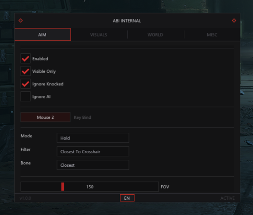Disable the Ignore Knocked checkbox
The width and height of the screenshot is (253, 215).
pos(25,84)
